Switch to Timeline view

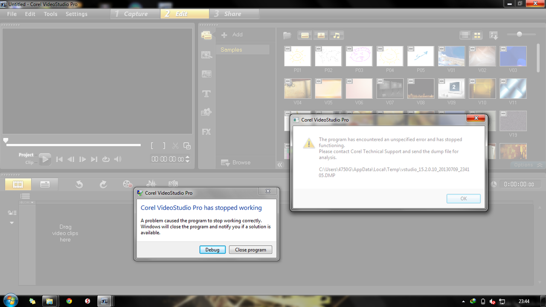point(45,184)
